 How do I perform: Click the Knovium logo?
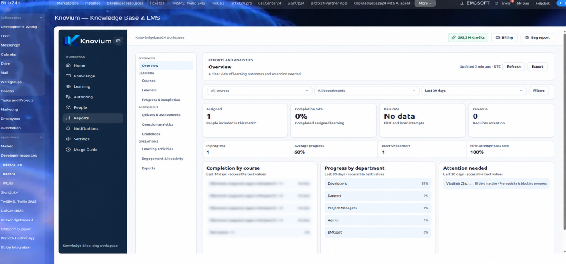(x=88, y=40)
